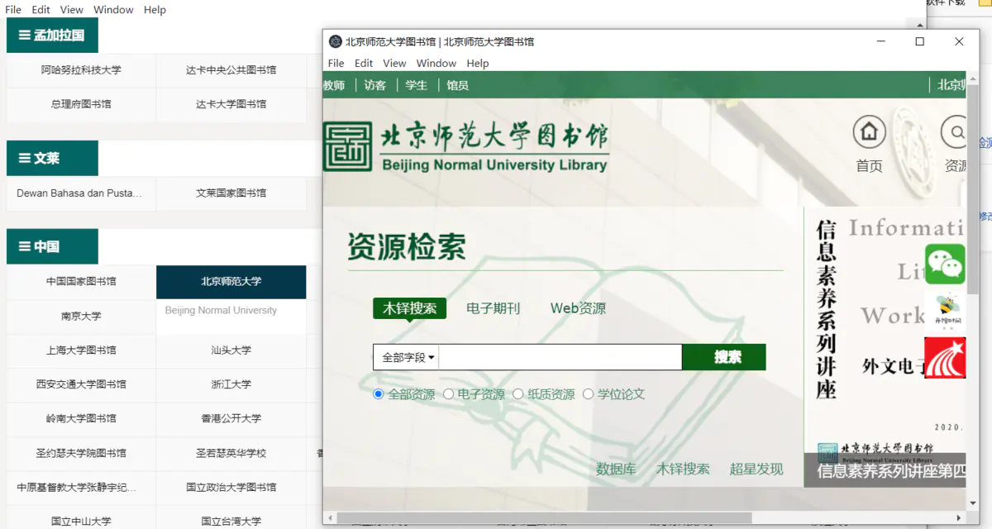
Task: Open 圣约瑟夫学院图书馆 entry
Action: pyautogui.click(x=81, y=453)
